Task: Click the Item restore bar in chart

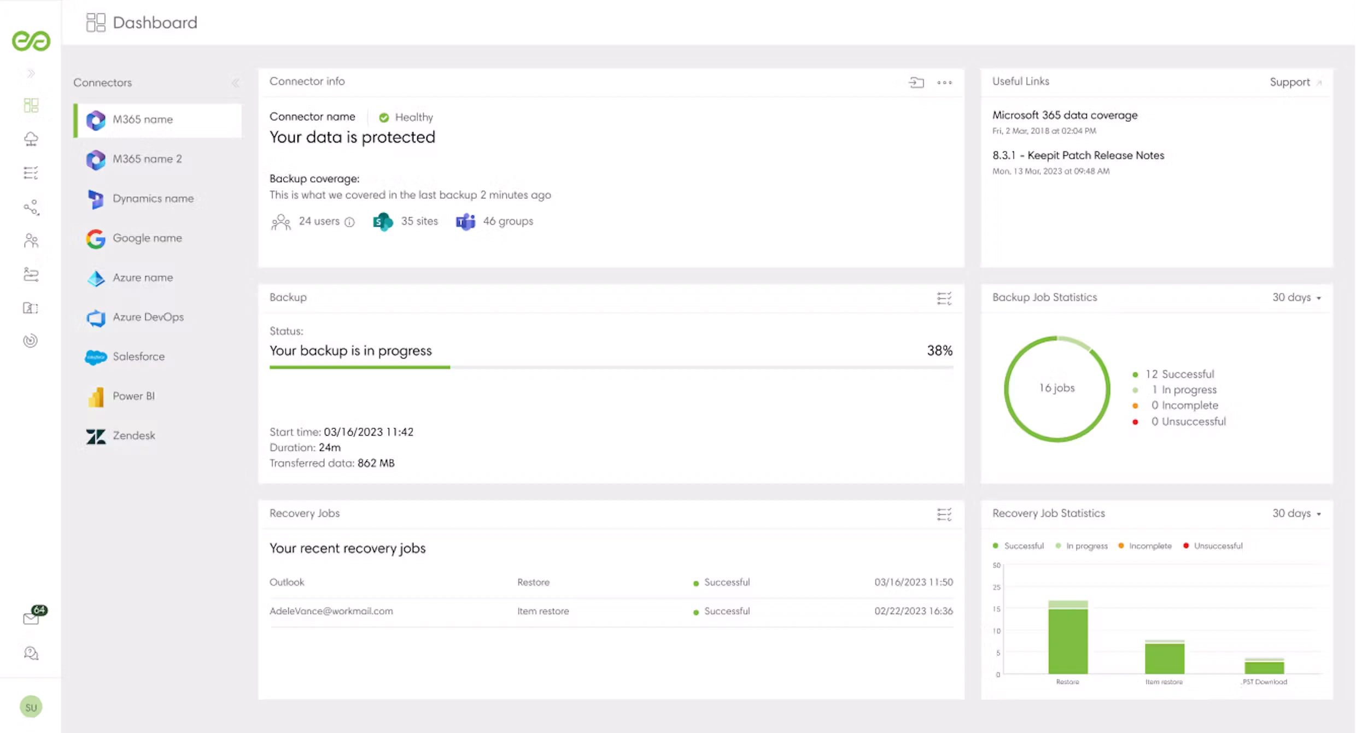Action: [x=1165, y=656]
